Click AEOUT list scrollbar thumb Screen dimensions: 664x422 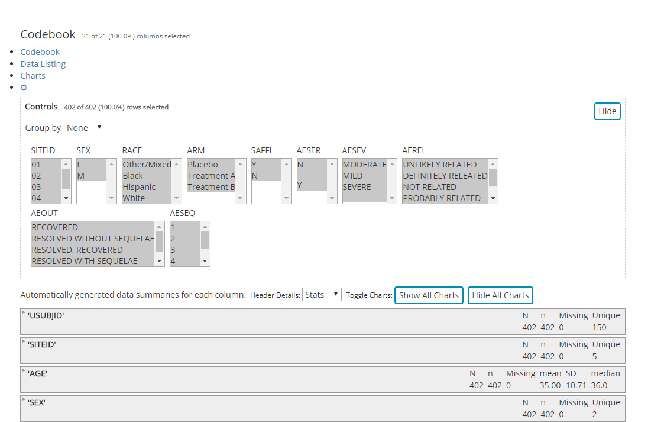[159, 241]
